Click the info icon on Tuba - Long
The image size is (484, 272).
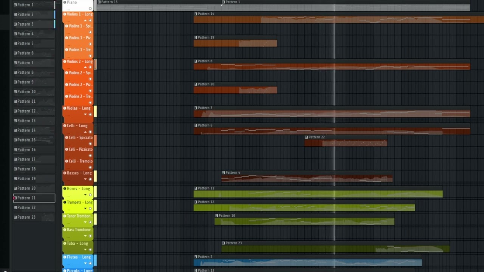[65, 243]
